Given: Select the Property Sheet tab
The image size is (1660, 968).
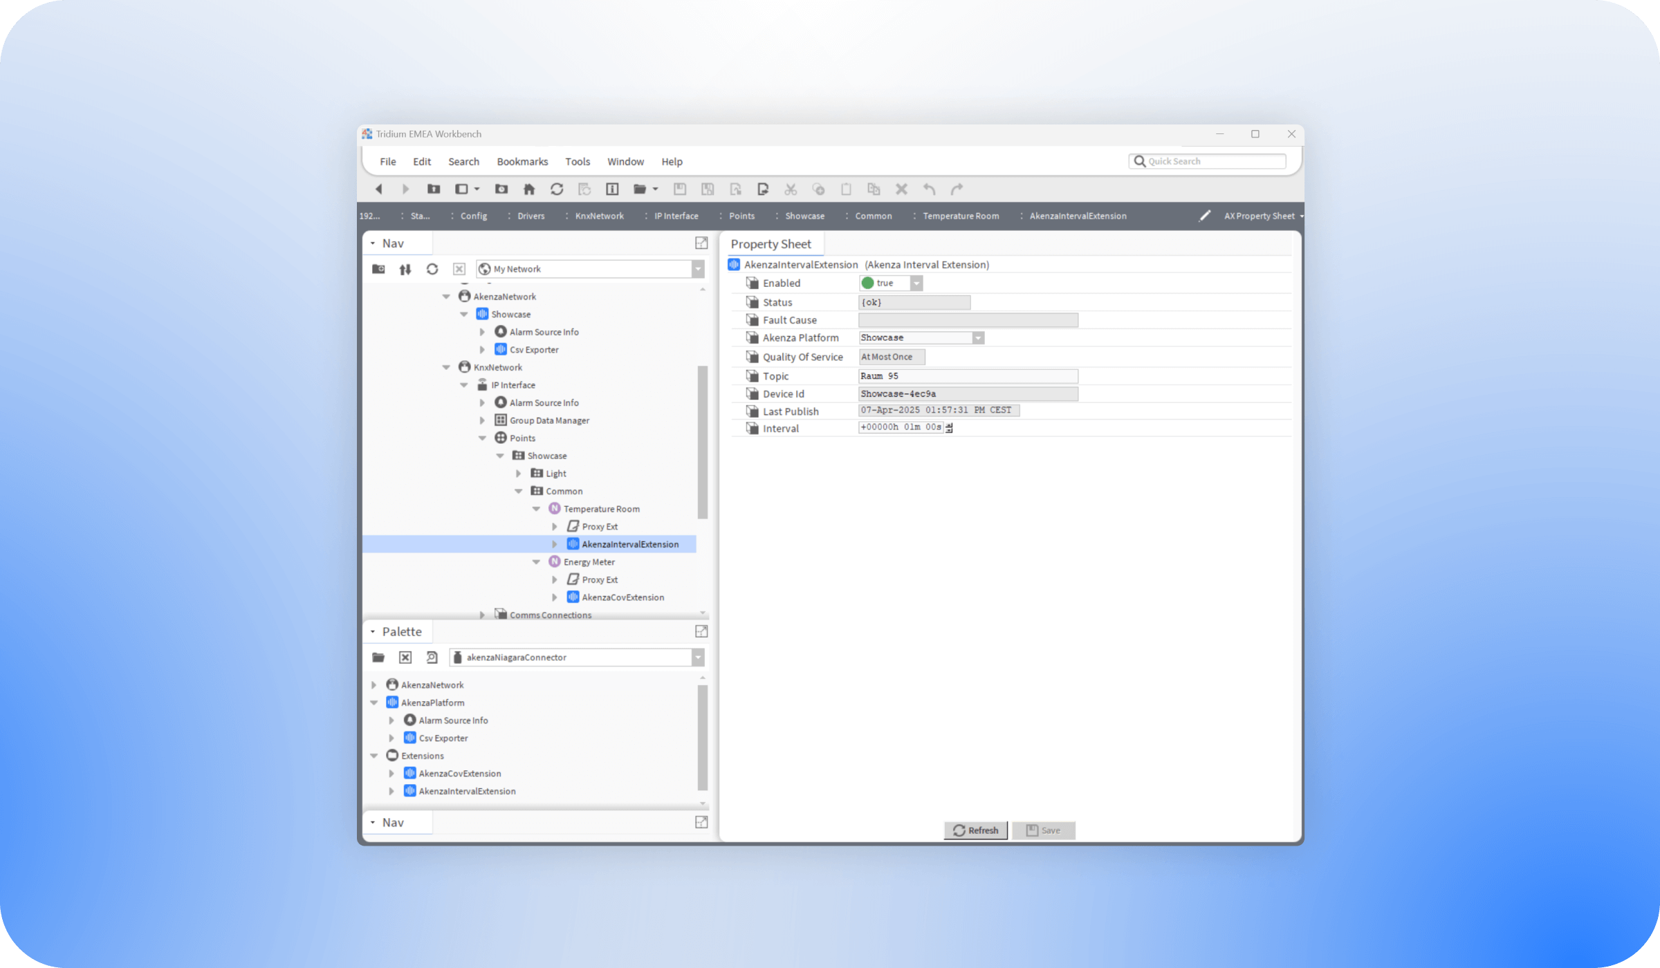Looking at the screenshot, I should coord(771,244).
